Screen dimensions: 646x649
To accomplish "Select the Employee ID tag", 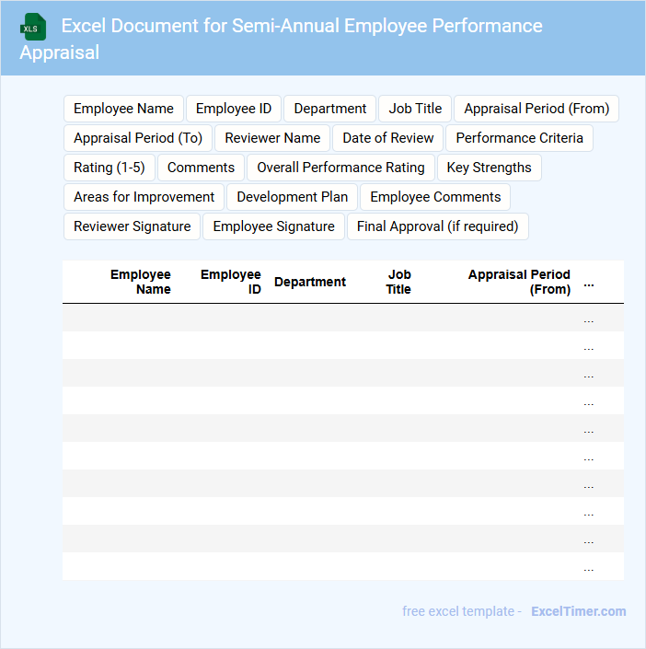I will [x=234, y=109].
